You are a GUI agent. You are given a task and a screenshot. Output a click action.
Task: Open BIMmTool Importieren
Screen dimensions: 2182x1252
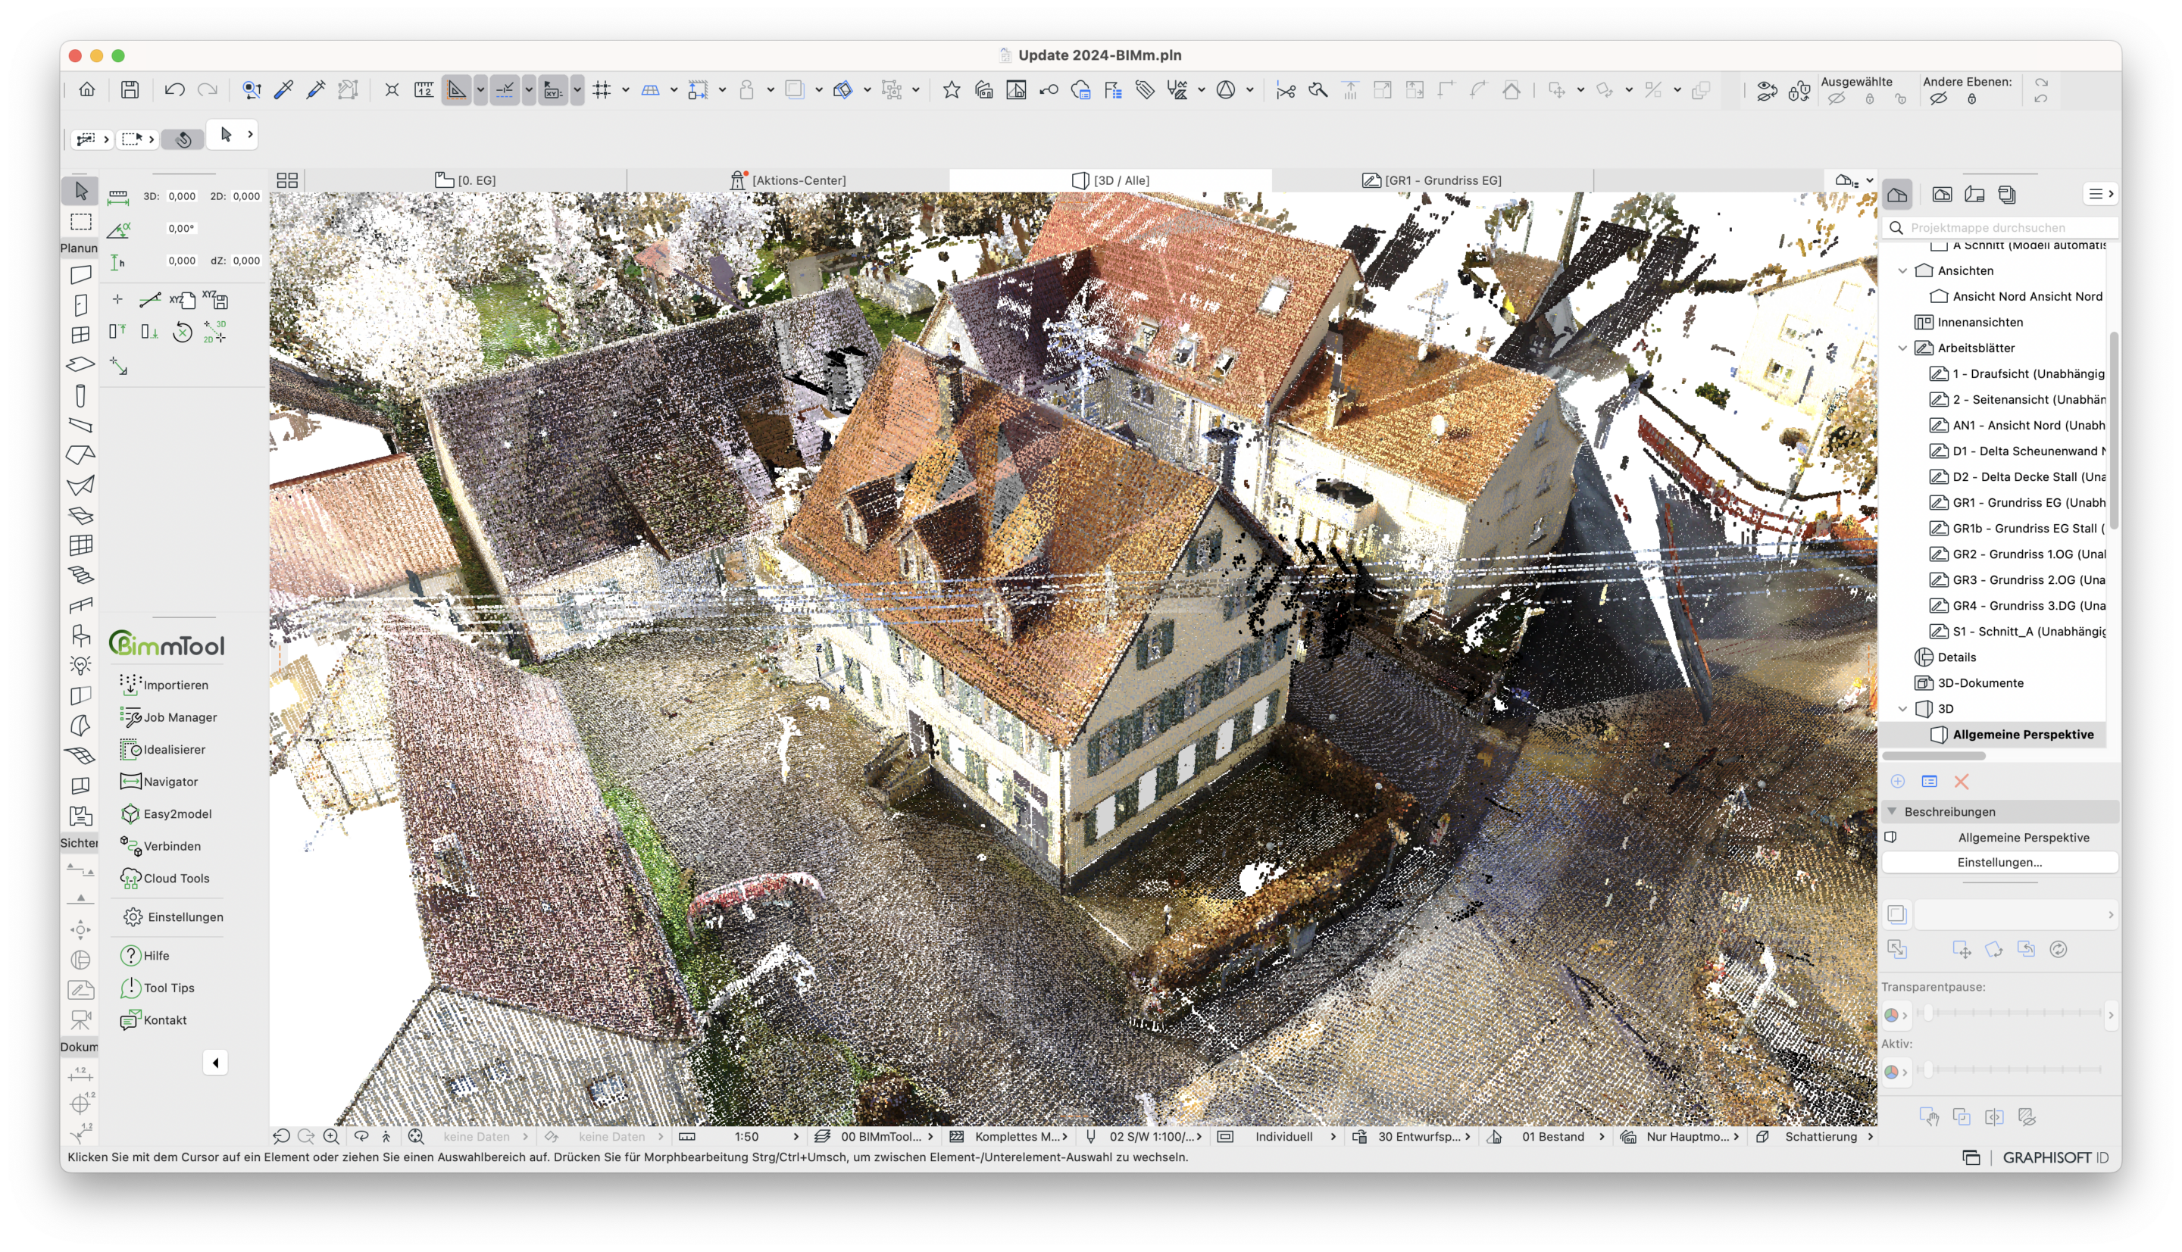click(x=164, y=685)
